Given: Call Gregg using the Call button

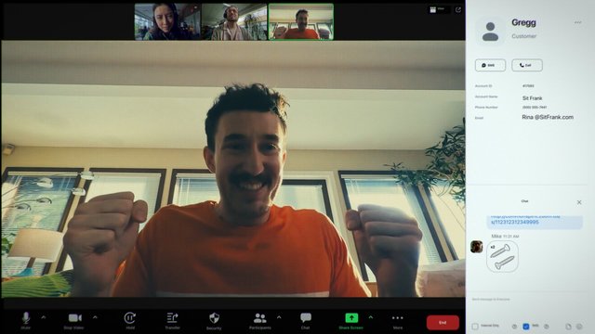Looking at the screenshot, I should point(527,65).
